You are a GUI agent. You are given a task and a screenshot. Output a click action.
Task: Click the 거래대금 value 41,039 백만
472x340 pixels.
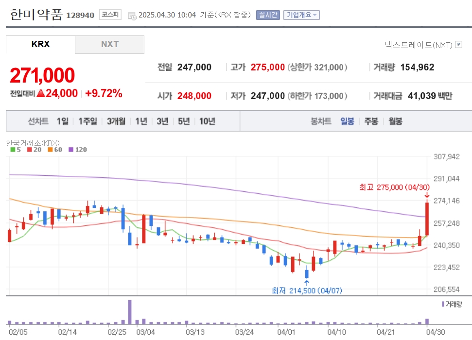(x=430, y=96)
